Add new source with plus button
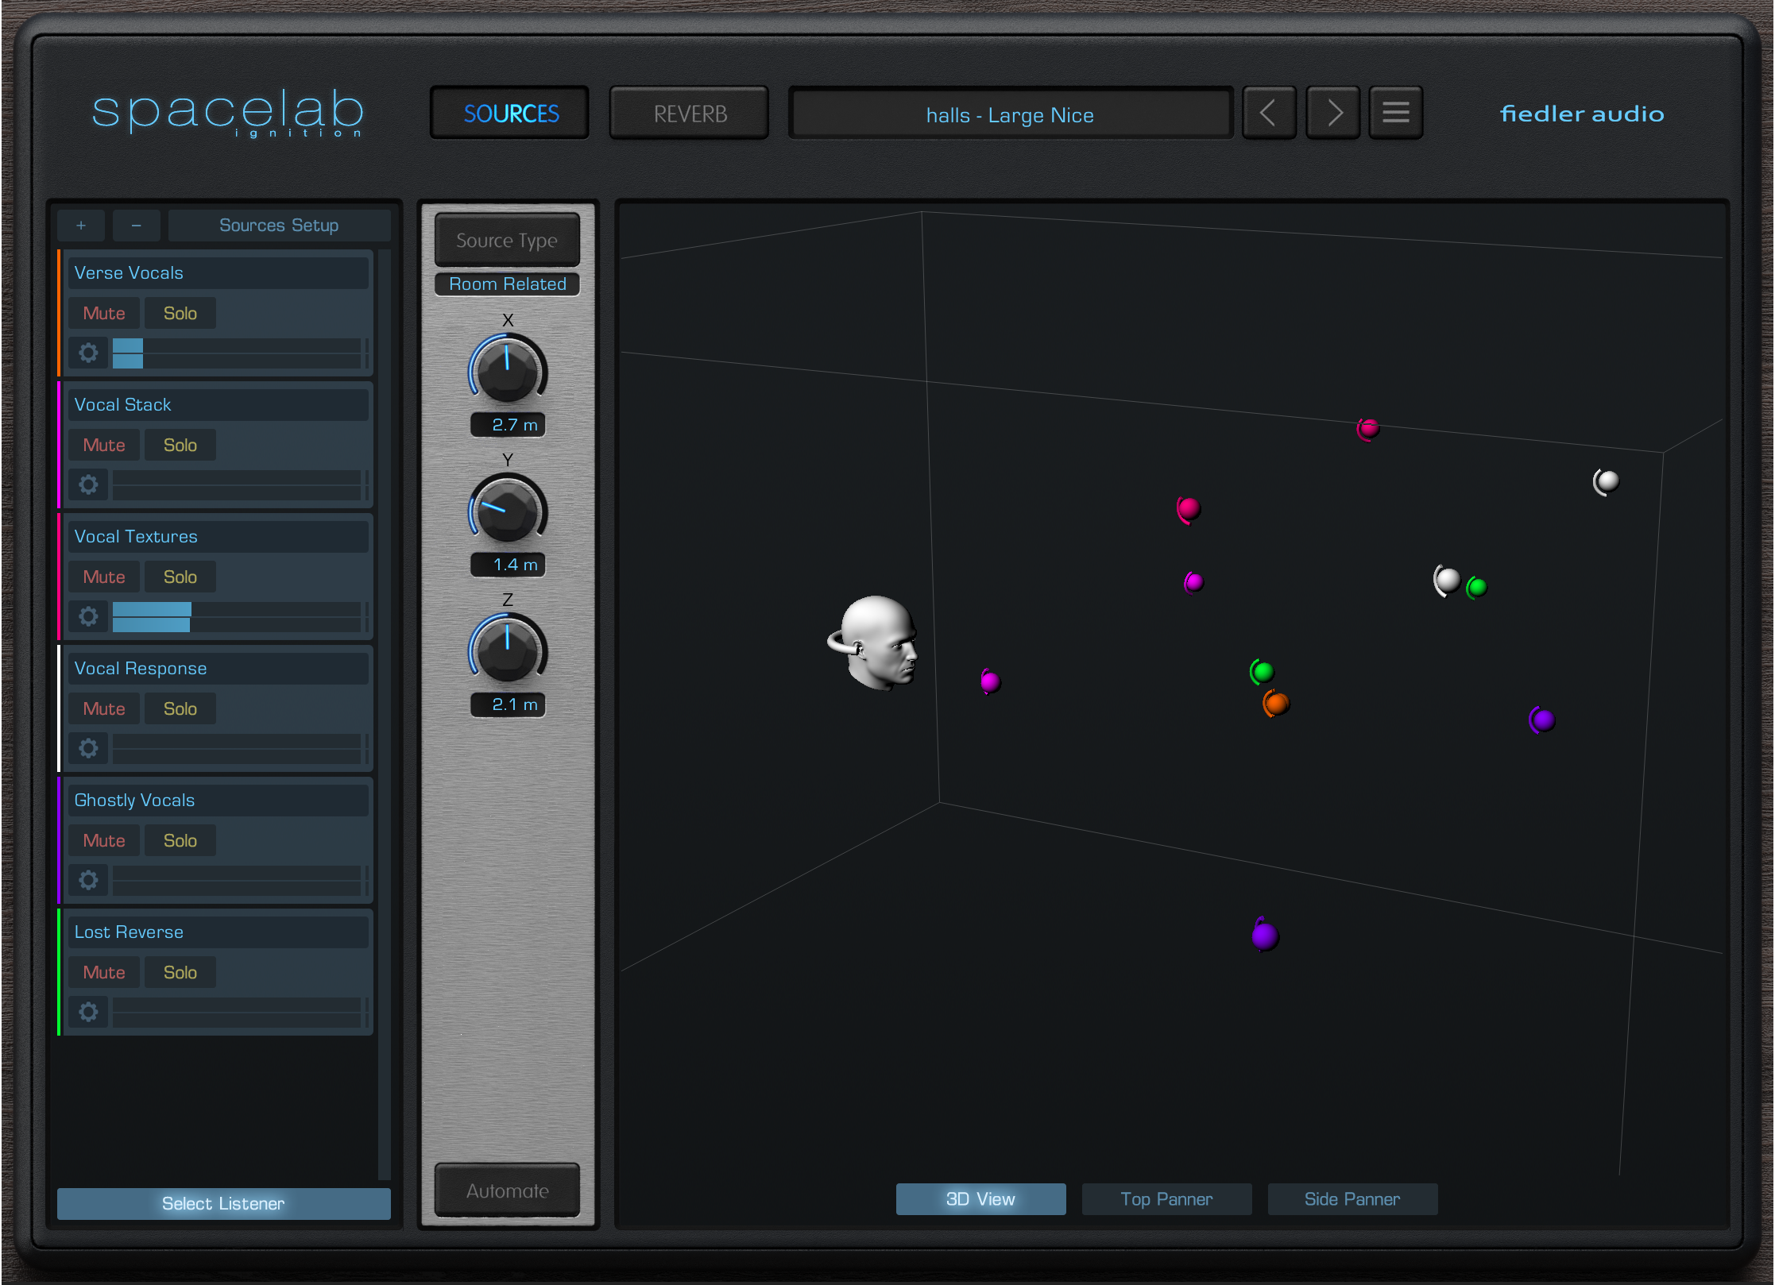This screenshot has height=1285, width=1775. click(77, 225)
